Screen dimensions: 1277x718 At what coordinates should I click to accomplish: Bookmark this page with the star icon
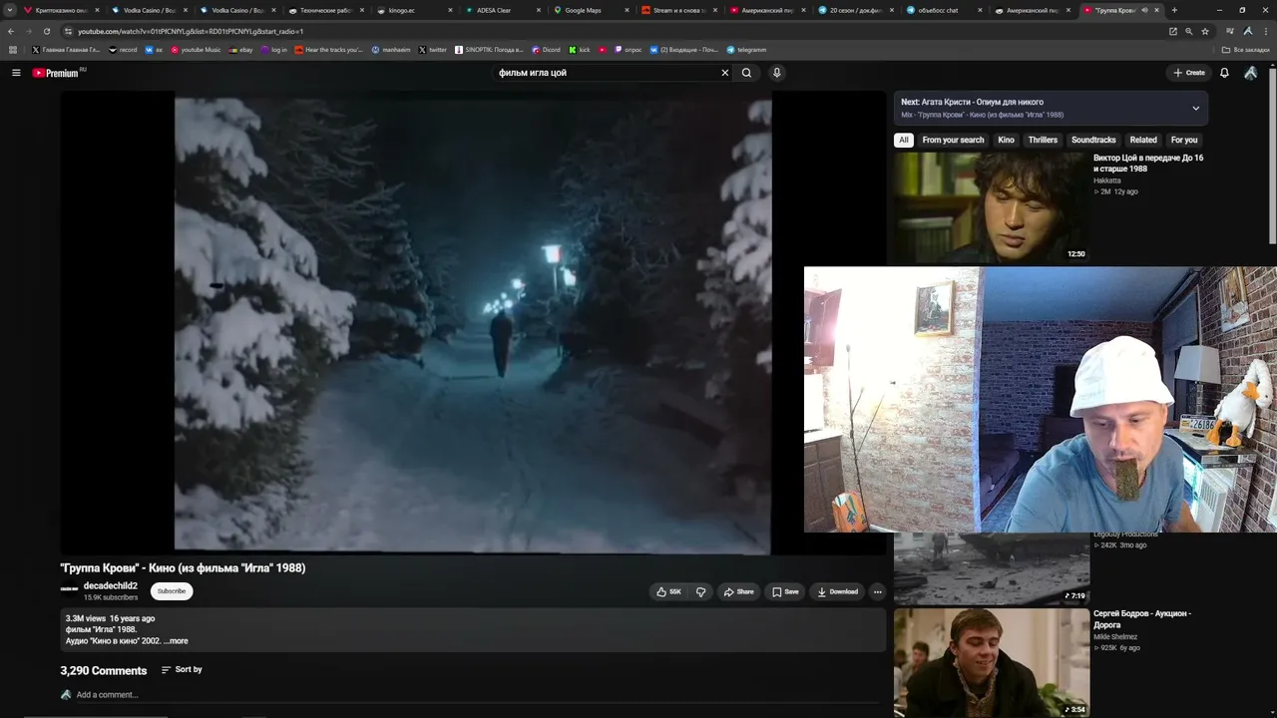[1205, 31]
